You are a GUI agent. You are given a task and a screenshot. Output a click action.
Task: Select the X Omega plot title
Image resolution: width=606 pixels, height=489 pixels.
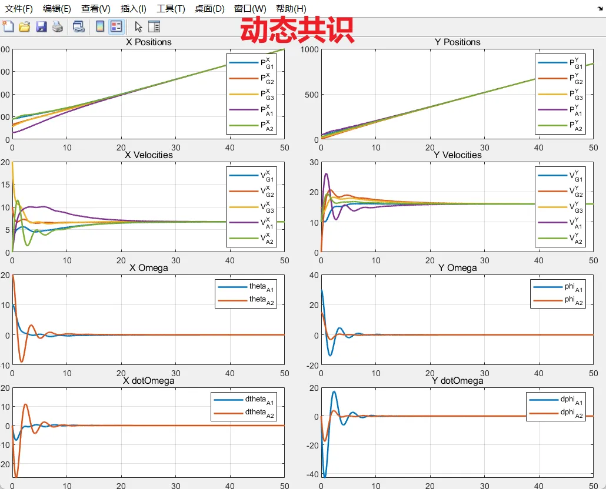(x=149, y=268)
